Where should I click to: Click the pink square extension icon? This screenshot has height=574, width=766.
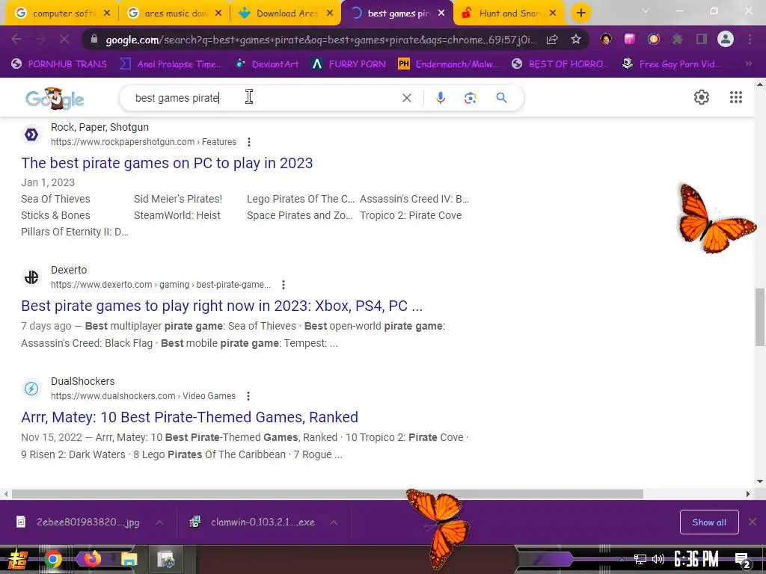(630, 39)
